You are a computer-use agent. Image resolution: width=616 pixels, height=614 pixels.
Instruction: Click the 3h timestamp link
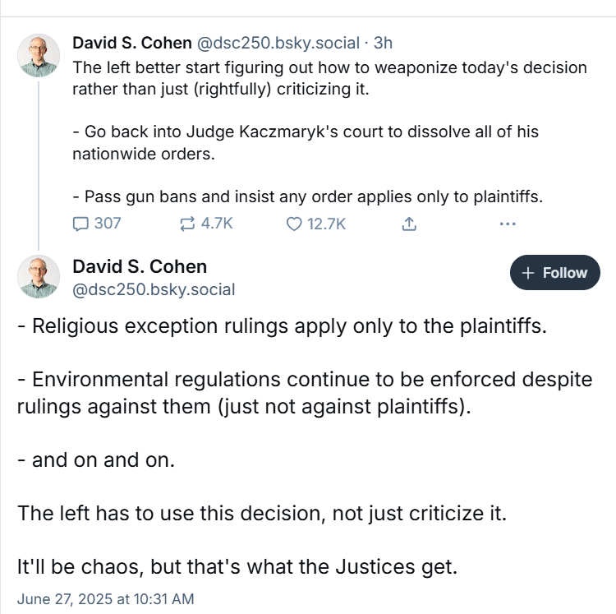point(383,43)
